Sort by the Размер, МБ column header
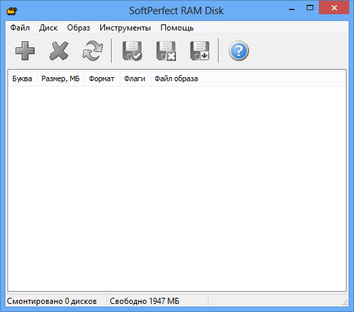 pyautogui.click(x=60, y=79)
